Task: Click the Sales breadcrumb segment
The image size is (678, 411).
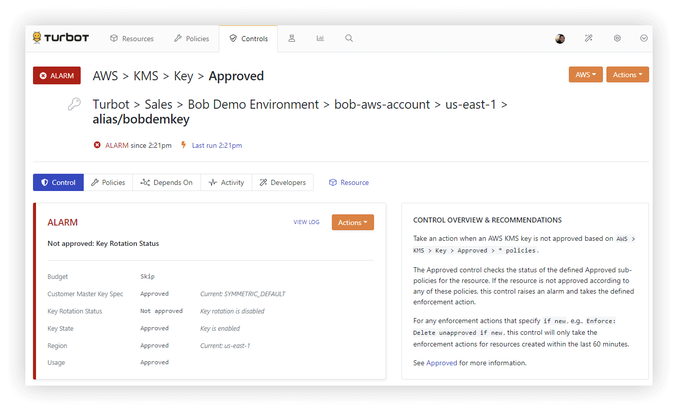Action: click(159, 104)
